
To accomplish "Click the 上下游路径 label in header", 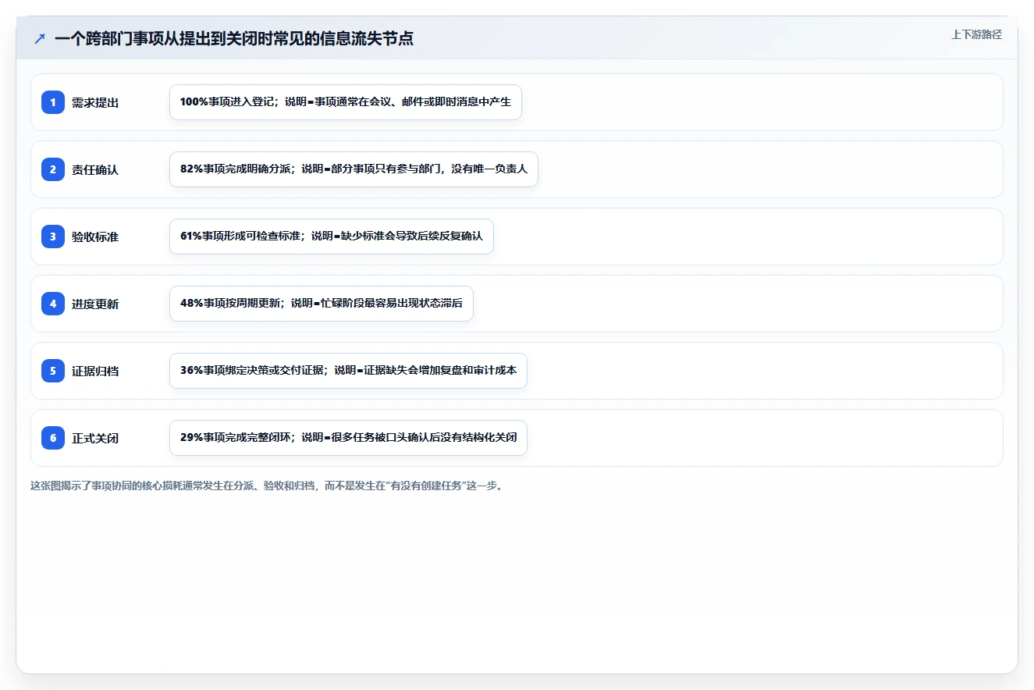I will pos(976,34).
